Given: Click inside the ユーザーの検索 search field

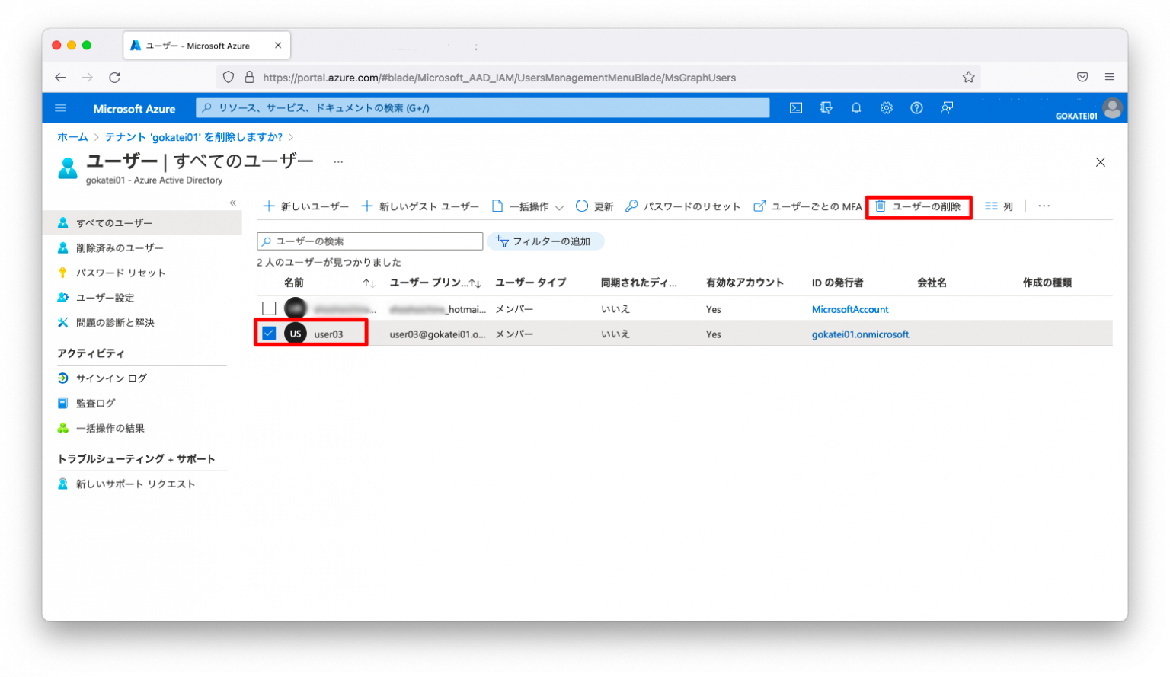Looking at the screenshot, I should [369, 241].
